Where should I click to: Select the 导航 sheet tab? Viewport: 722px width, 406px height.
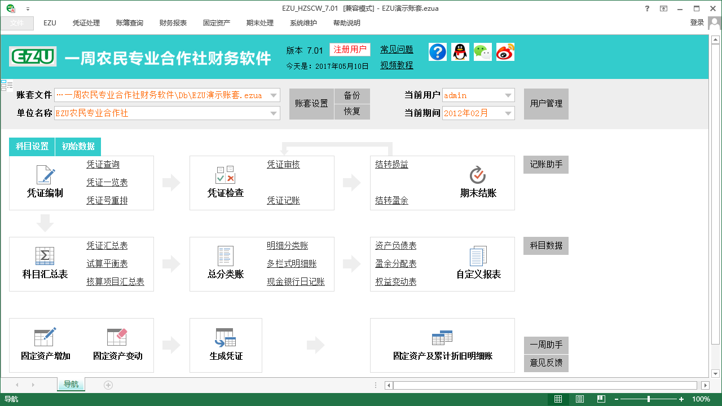pyautogui.click(x=71, y=385)
